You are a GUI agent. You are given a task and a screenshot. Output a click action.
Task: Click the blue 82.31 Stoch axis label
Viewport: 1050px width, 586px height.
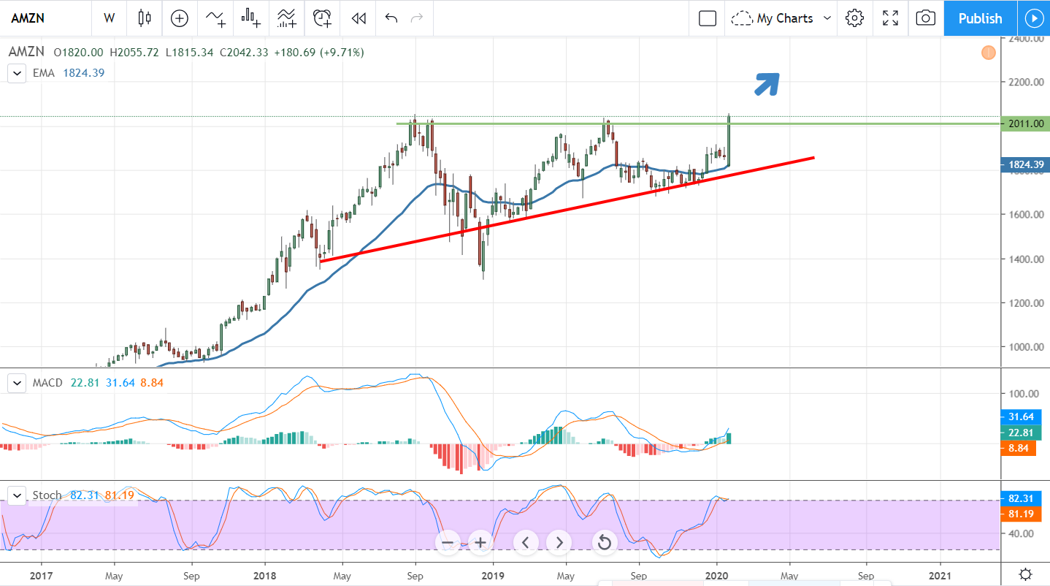point(1019,498)
